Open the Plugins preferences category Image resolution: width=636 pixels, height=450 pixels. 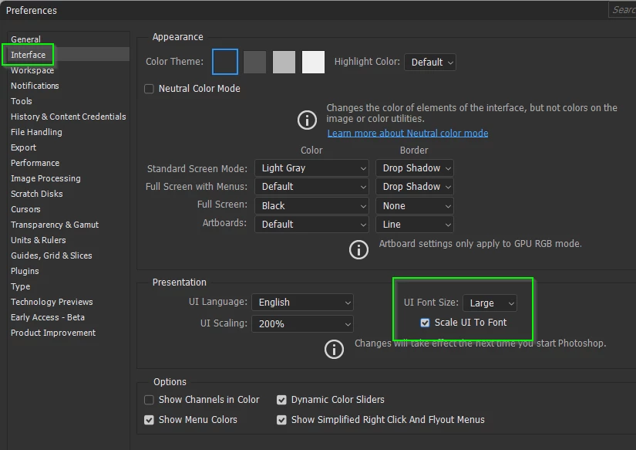coord(25,271)
